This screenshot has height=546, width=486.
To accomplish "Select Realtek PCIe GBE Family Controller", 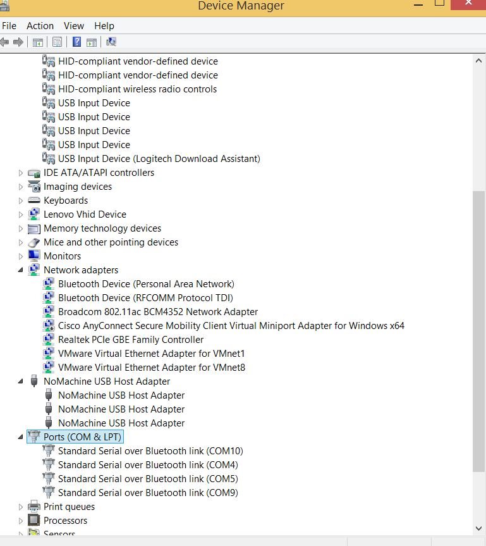I will pyautogui.click(x=131, y=340).
